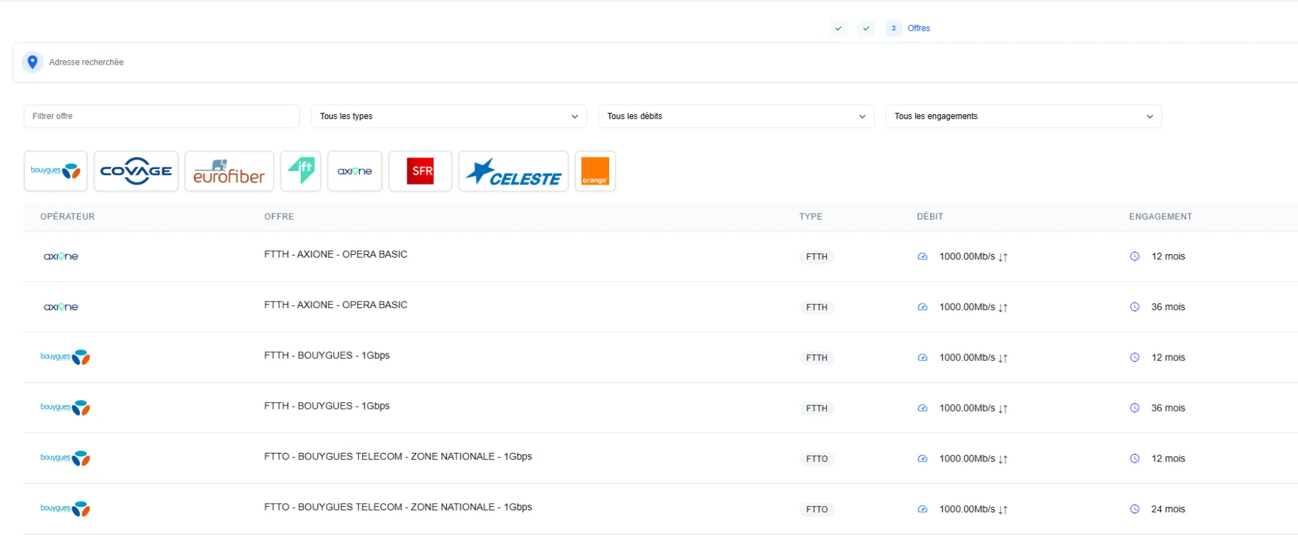Click up-down arrows icon in FTTH Bouygues 12 mois row
This screenshot has height=538, width=1298.
point(1003,358)
